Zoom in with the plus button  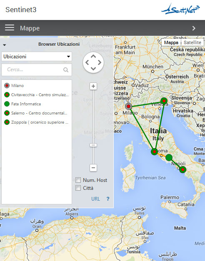point(93,86)
